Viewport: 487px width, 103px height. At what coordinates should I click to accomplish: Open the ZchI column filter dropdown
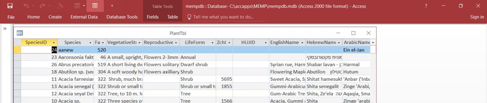coord(229,43)
